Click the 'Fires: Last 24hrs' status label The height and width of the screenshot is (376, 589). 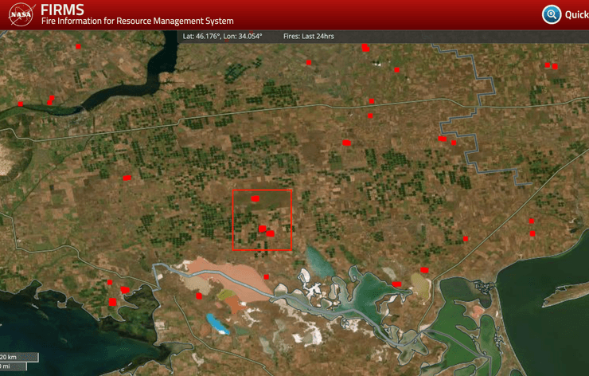coord(310,37)
